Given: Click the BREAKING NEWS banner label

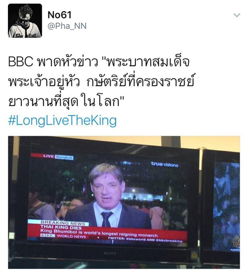Looking at the screenshot, I should (x=63, y=223).
